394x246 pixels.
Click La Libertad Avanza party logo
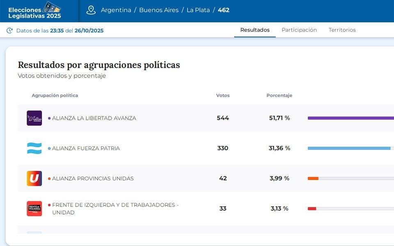(34, 118)
